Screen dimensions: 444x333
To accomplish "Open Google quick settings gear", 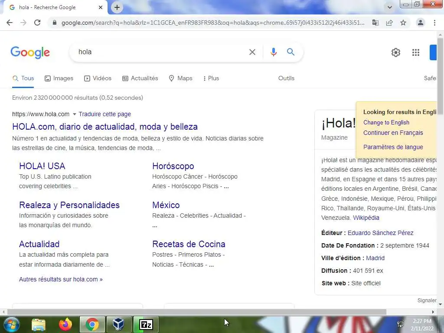I will click(x=395, y=52).
